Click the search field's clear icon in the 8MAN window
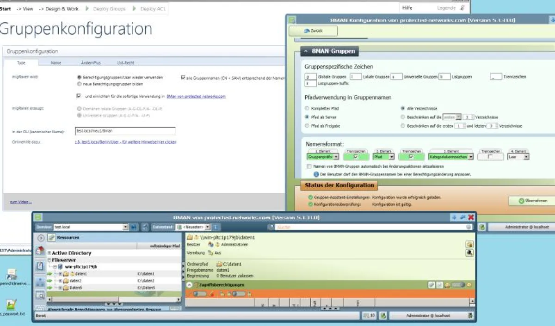Image resolution: width=555 pixels, height=326 pixels. coord(469,227)
